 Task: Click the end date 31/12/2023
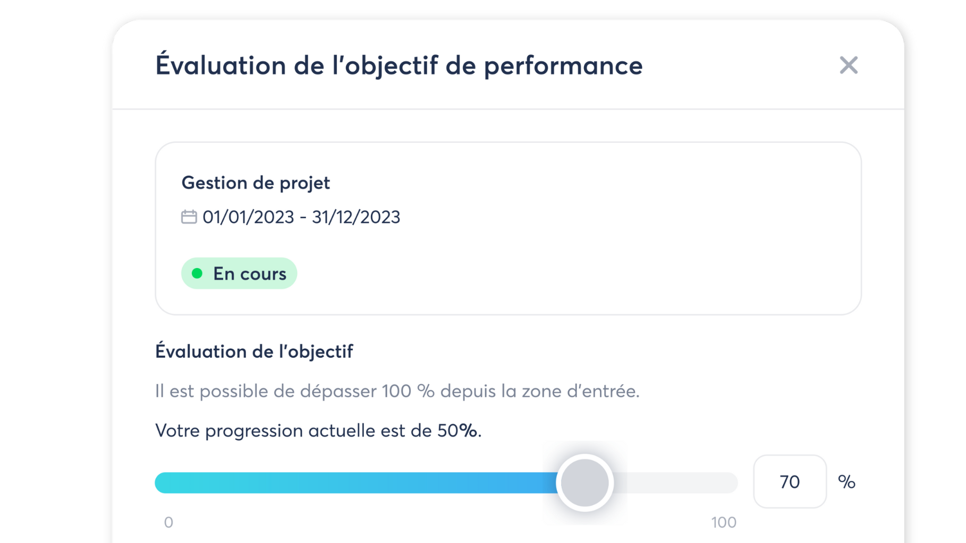(x=356, y=217)
